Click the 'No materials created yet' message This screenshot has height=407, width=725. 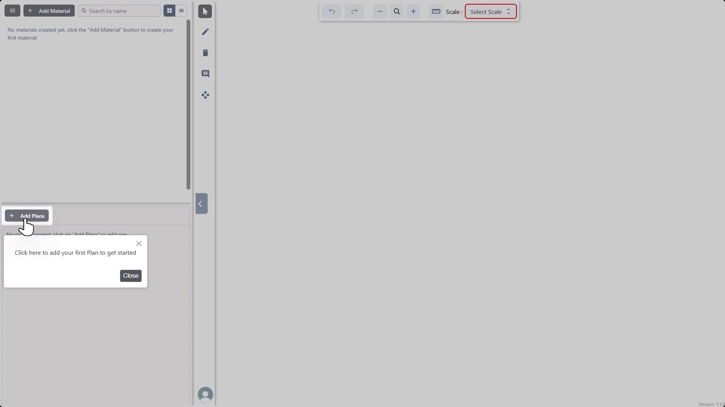pyautogui.click(x=91, y=34)
